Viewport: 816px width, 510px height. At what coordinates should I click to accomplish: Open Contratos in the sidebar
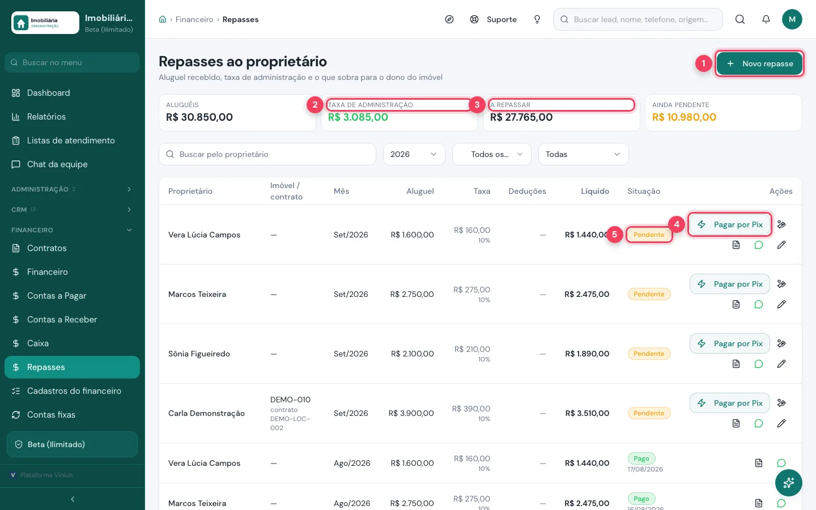(x=72, y=248)
